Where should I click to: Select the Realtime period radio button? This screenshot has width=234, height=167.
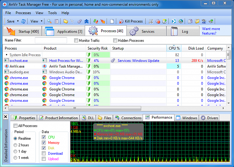coord(15,139)
